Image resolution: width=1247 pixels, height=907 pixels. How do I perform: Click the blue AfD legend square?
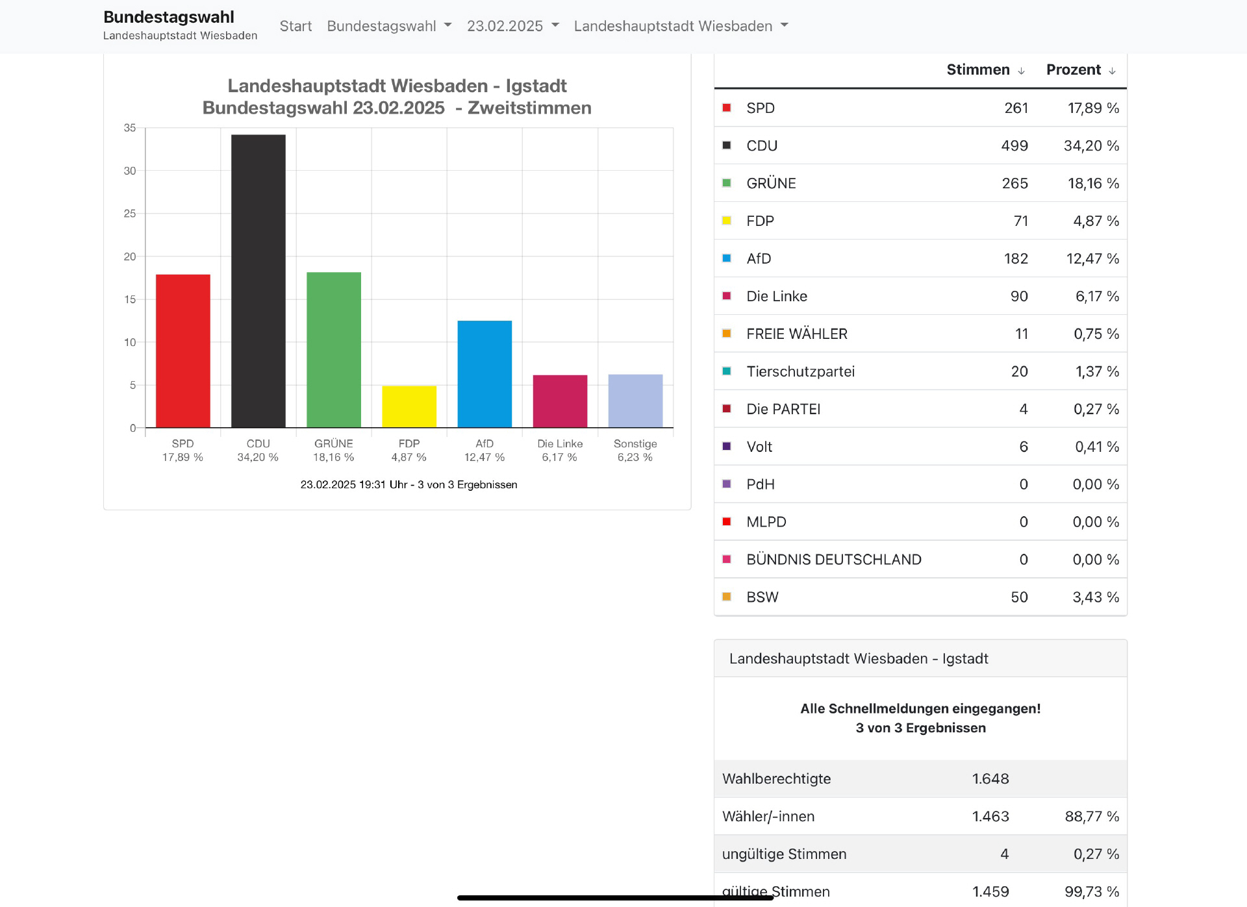[x=727, y=258]
